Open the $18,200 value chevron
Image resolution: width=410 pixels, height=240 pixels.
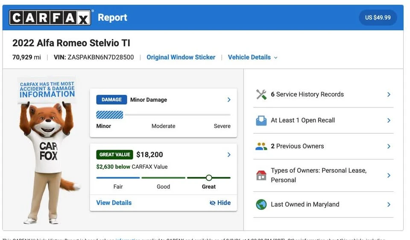point(229,155)
